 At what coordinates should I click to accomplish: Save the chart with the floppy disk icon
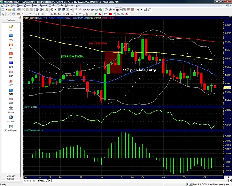(14, 10)
